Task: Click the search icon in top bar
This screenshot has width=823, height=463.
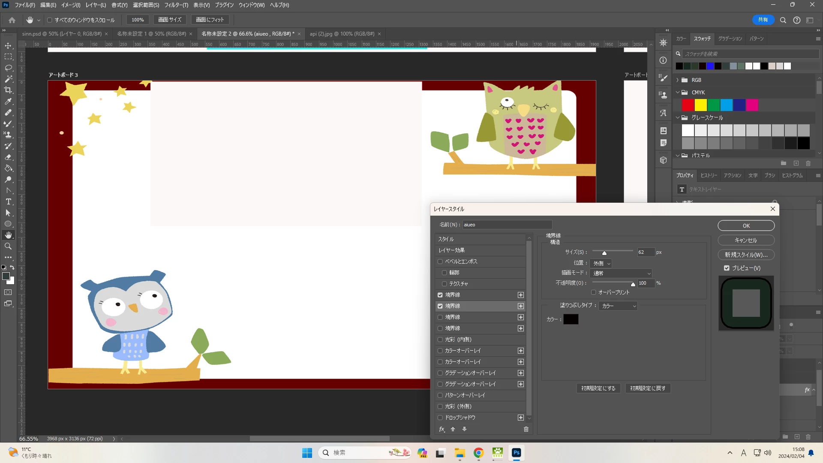Action: (x=783, y=20)
